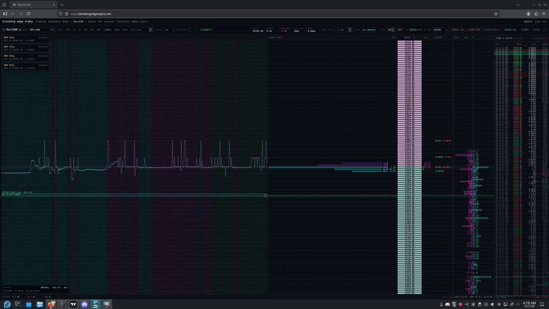
Task: Open the terminal taskbar icon
Action: tap(62, 304)
